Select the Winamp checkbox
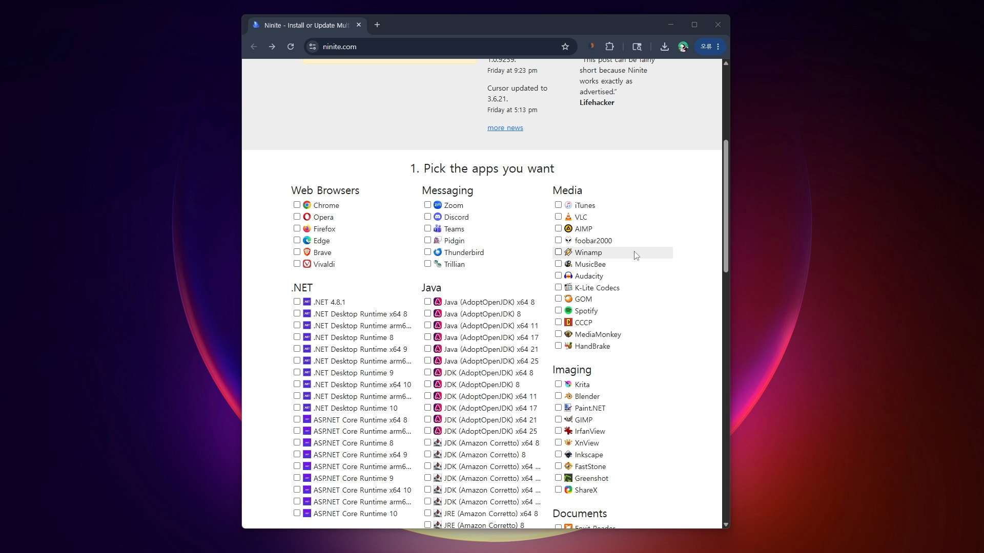Screen dimensions: 984x553 click(558, 252)
